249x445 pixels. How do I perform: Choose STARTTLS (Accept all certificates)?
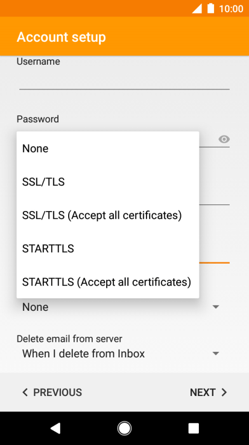pos(108,282)
